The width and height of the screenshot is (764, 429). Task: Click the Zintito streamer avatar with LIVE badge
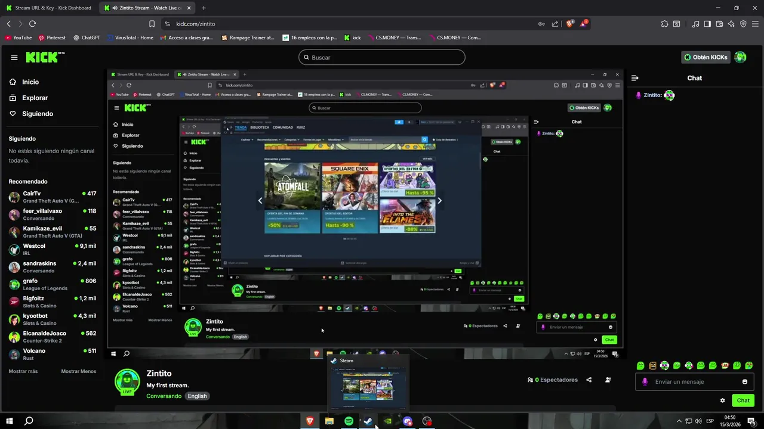click(x=127, y=382)
